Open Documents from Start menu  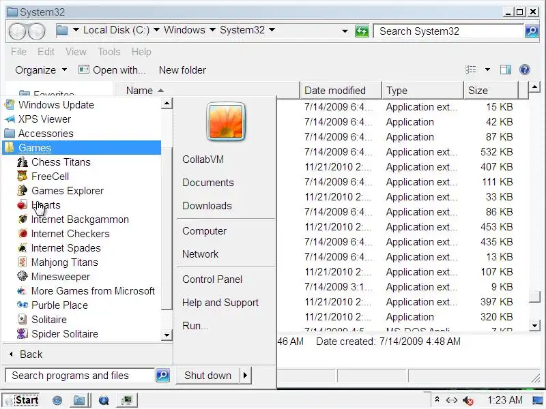coord(208,183)
